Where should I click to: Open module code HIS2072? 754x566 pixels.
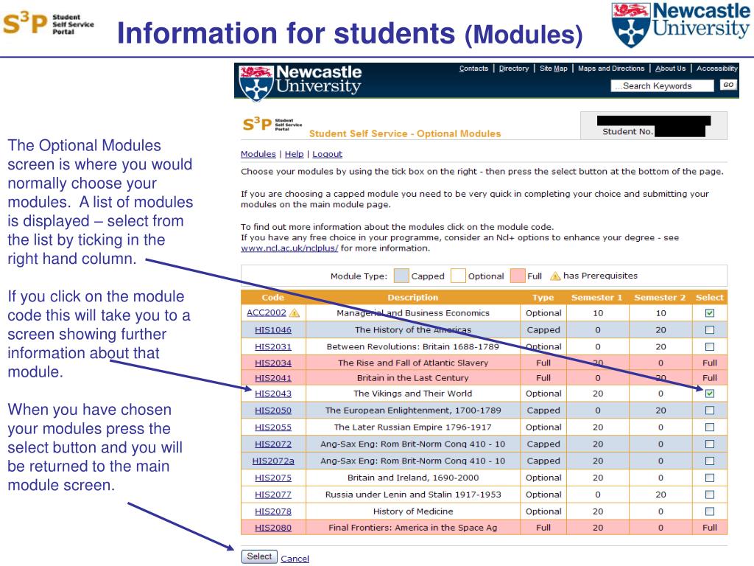point(273,444)
